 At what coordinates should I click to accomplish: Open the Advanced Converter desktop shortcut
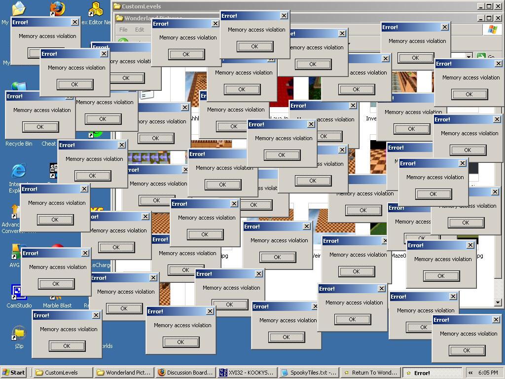coord(15,211)
